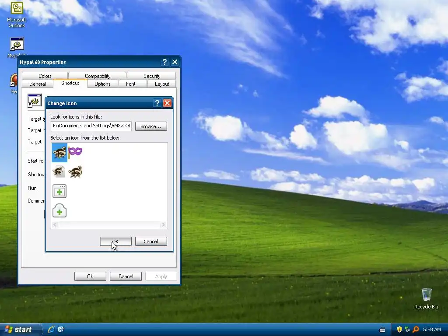Click the Security Center shield tray icon
Screen dimensions: 448x336
(399, 329)
